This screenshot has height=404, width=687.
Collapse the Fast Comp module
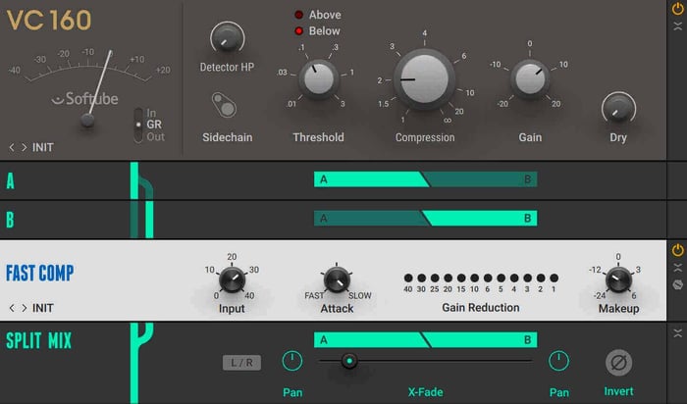tap(677, 268)
